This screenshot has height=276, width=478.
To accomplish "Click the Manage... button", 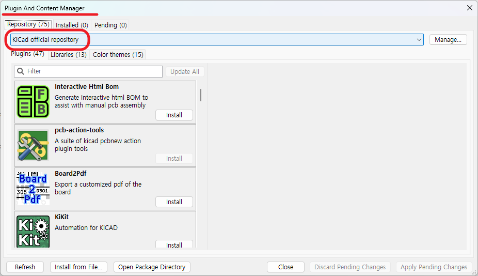I will click(448, 40).
